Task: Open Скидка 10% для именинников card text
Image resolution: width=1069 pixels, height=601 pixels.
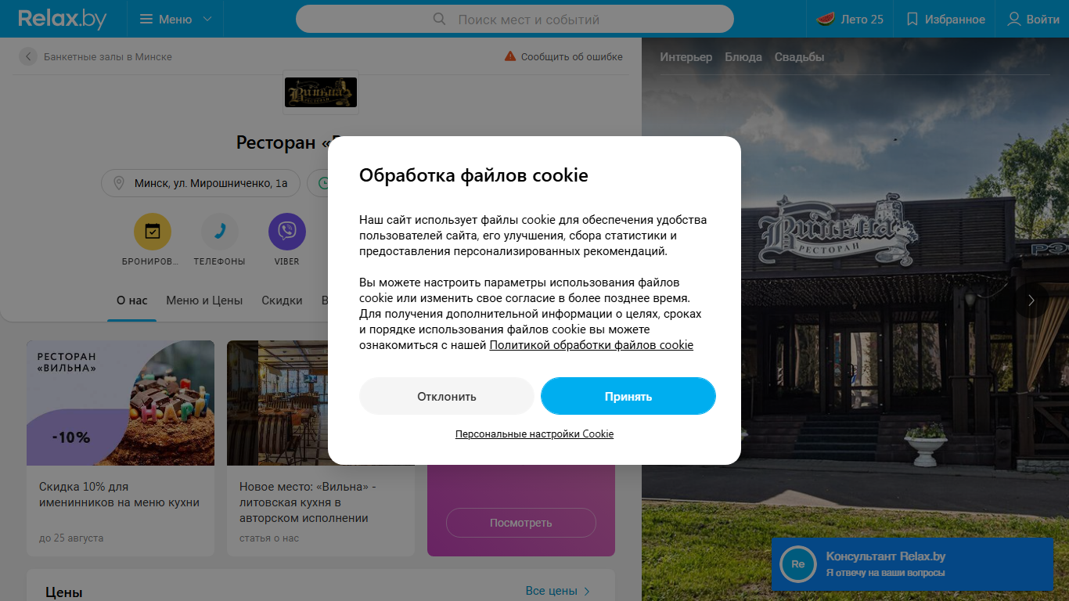Action: point(119,495)
